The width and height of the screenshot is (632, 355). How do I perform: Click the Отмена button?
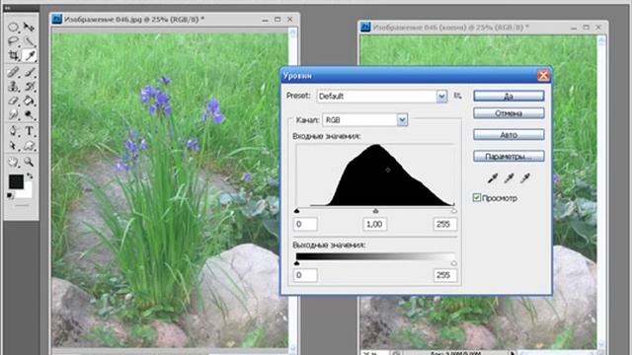coord(509,113)
